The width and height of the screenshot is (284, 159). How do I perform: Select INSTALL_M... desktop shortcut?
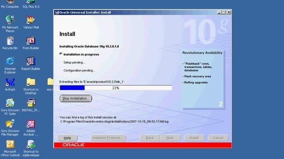click(x=31, y=105)
